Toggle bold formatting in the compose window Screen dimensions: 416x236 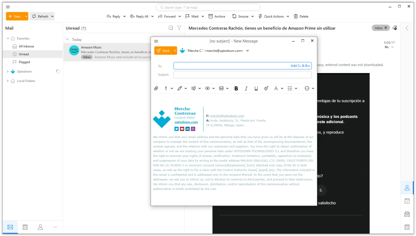[x=236, y=88]
